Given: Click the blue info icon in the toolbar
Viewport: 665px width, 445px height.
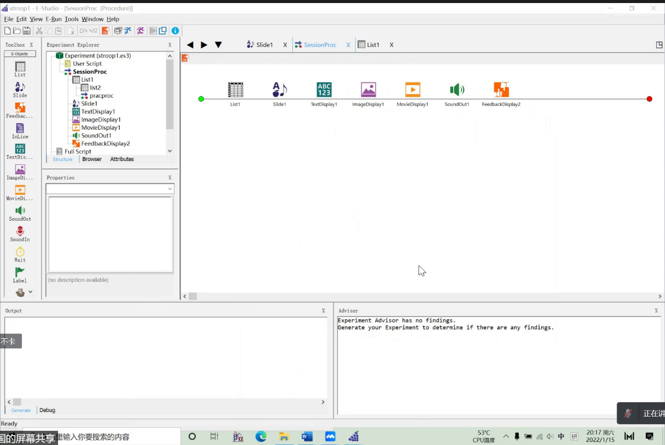Looking at the screenshot, I should click(x=175, y=31).
